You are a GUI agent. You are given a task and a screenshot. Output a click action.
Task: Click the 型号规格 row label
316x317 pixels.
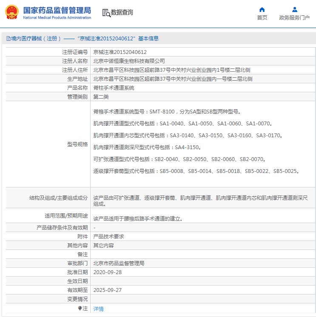point(77,144)
